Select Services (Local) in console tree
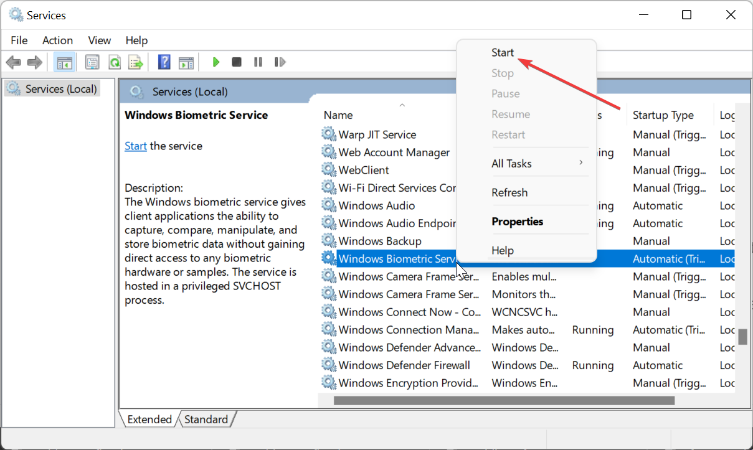Image resolution: width=753 pixels, height=450 pixels. pyautogui.click(x=54, y=89)
